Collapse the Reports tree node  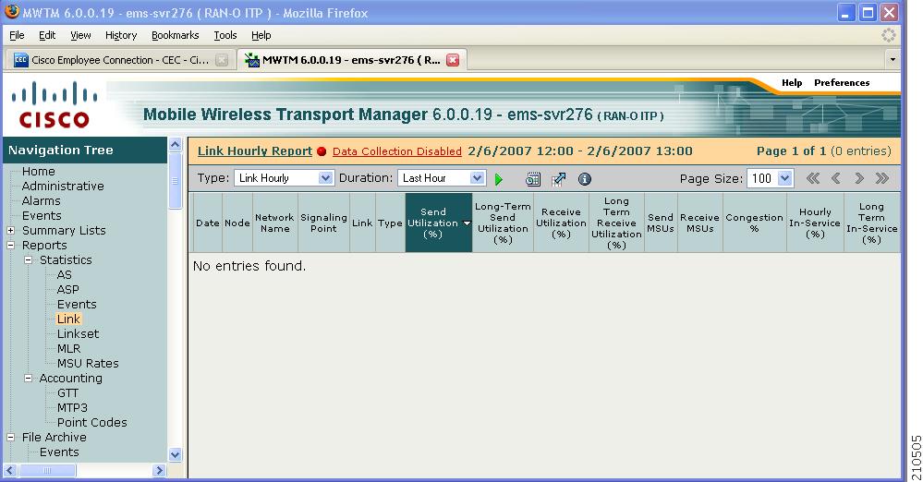(x=10, y=245)
